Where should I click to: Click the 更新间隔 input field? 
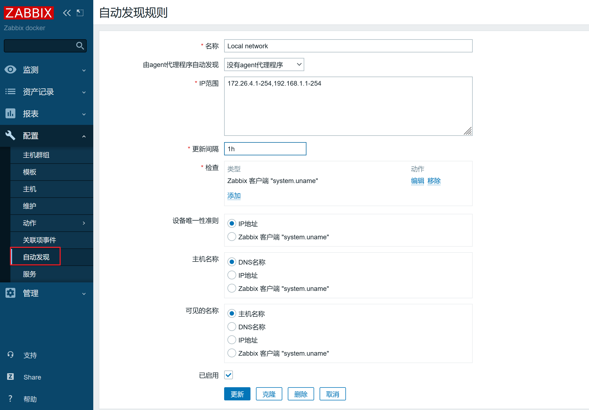point(265,149)
